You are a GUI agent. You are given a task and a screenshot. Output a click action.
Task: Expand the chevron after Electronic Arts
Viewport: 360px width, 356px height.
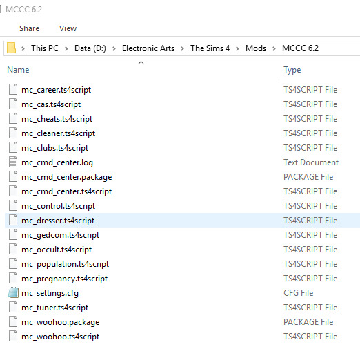click(x=182, y=48)
